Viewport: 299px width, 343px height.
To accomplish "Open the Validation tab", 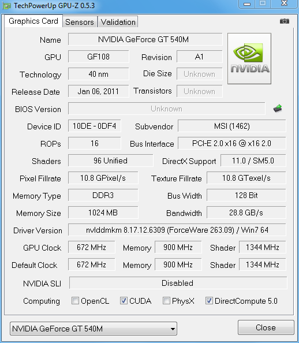I will coord(118,22).
